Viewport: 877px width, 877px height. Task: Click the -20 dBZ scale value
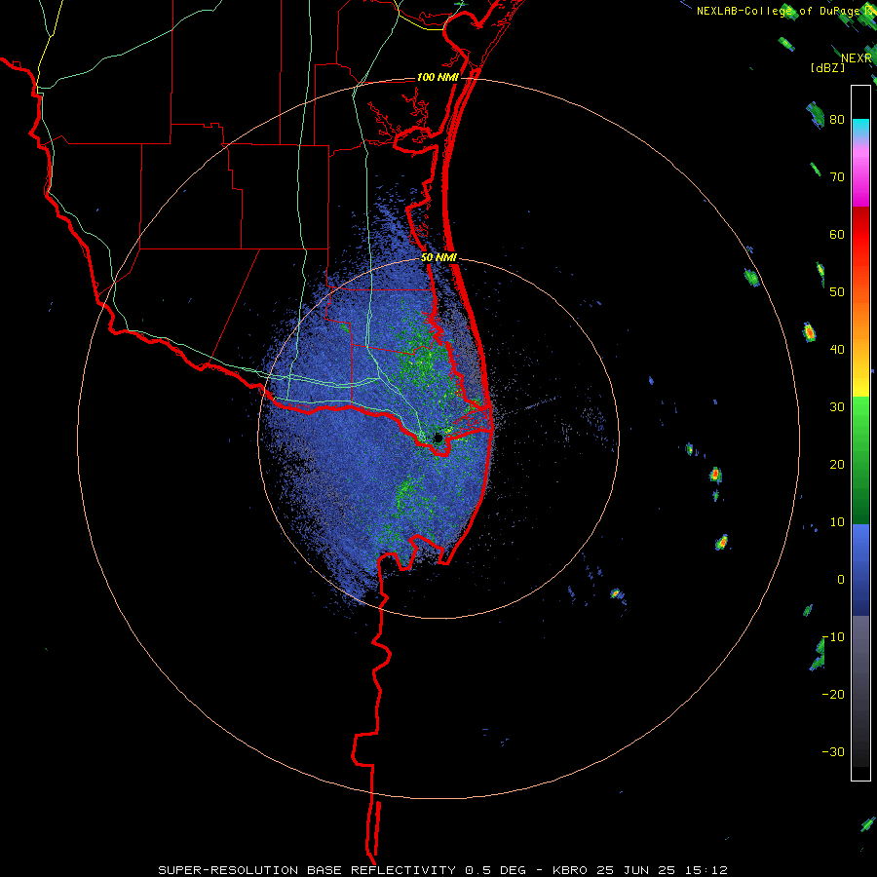(833, 695)
